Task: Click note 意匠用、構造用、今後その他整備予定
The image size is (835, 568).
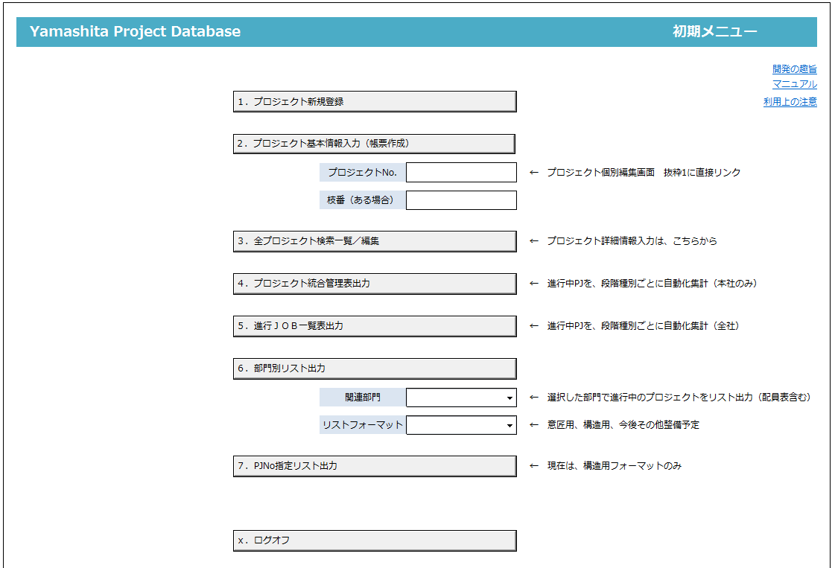Action: click(623, 425)
